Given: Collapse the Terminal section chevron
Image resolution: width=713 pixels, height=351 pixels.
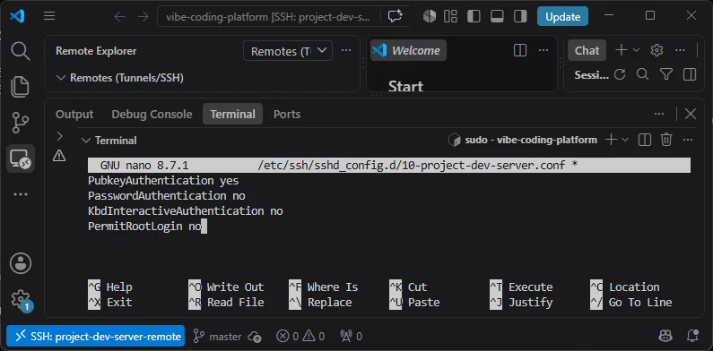Looking at the screenshot, I should coord(85,141).
